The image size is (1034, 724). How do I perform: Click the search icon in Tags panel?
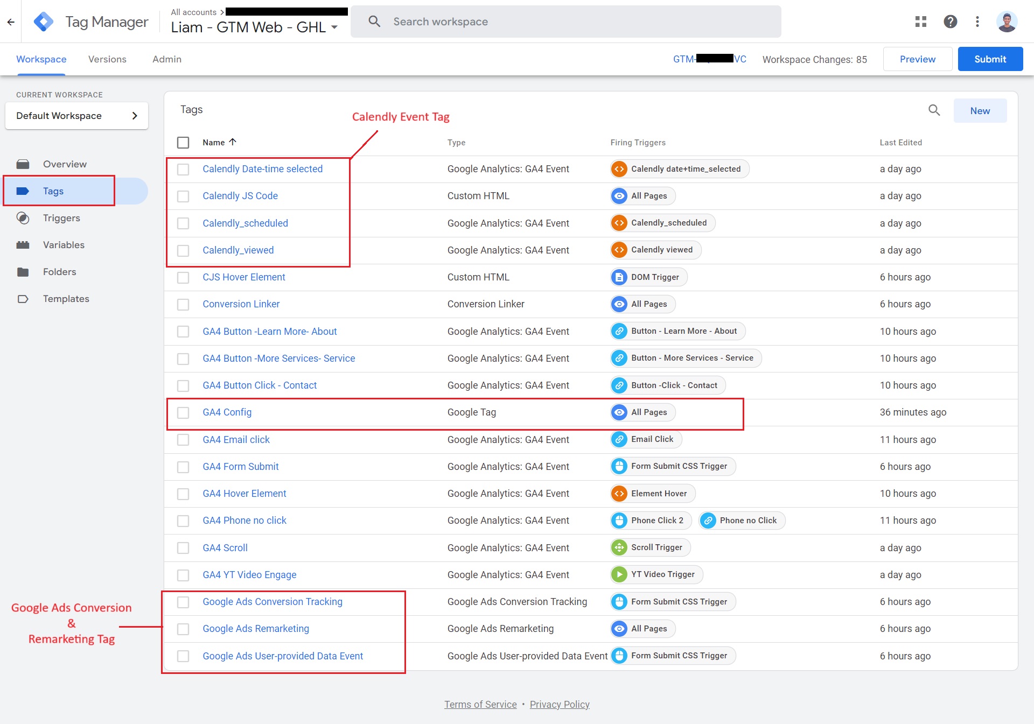click(934, 110)
